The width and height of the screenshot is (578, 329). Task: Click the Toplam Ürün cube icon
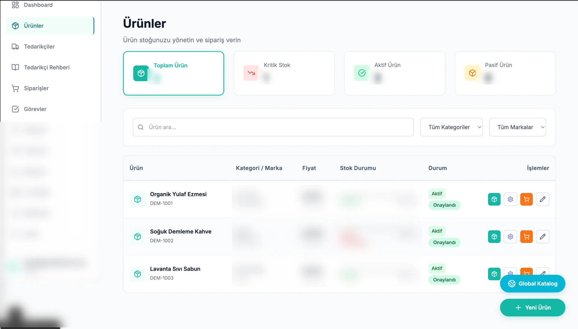tap(141, 73)
